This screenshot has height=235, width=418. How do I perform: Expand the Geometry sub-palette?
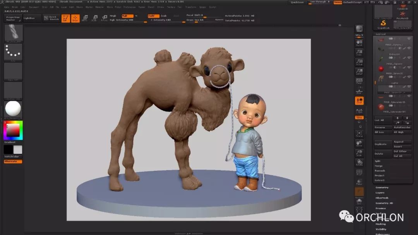[382, 187]
